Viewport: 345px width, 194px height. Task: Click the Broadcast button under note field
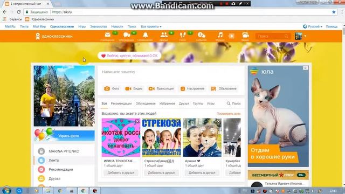pyautogui.click(x=161, y=88)
